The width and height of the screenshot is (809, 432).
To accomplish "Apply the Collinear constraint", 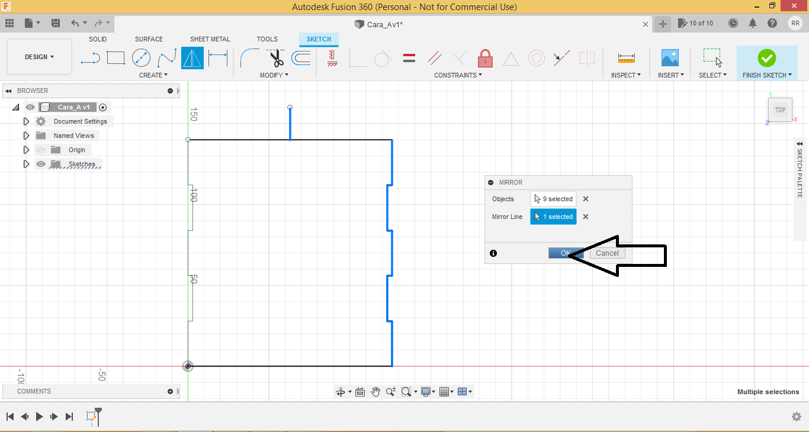I will click(561, 58).
